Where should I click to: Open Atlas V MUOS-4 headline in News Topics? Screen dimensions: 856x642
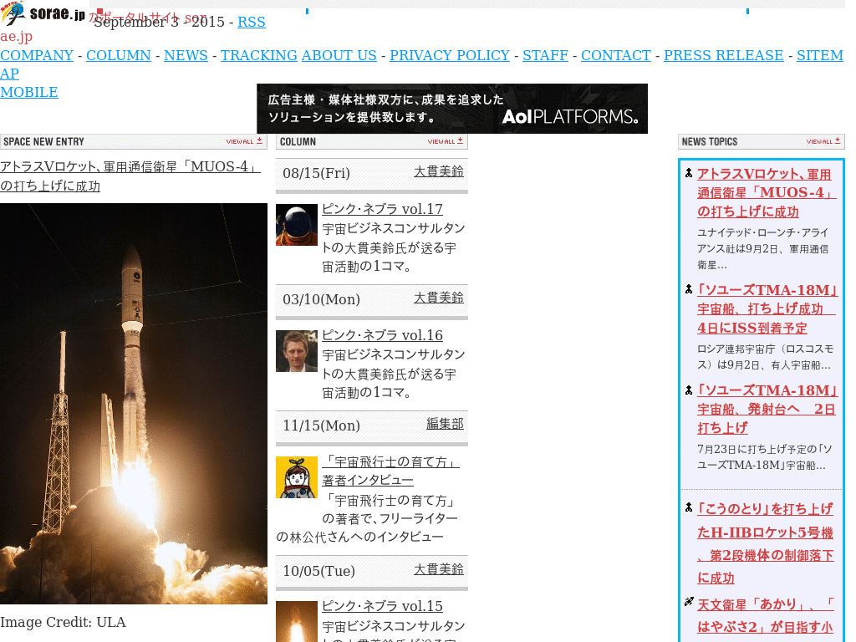tap(767, 193)
